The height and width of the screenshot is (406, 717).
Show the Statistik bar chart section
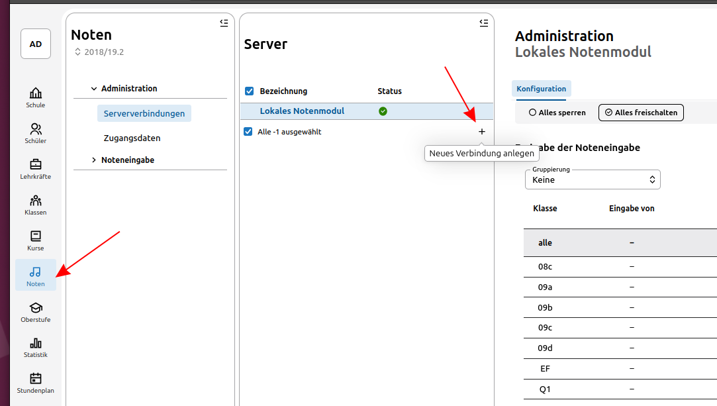tap(36, 347)
